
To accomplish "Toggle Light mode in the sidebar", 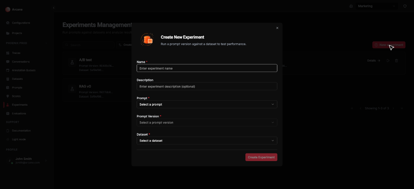I will [19, 139].
